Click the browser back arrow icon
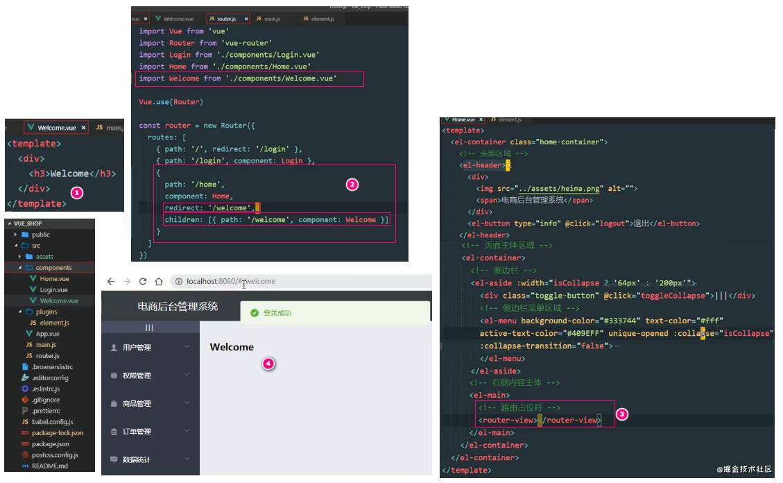The image size is (783, 483). click(x=111, y=282)
